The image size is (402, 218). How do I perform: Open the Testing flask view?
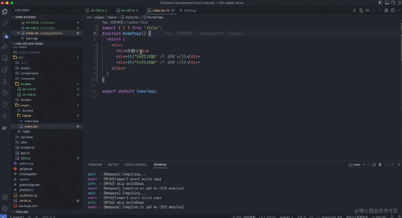(x=4, y=81)
